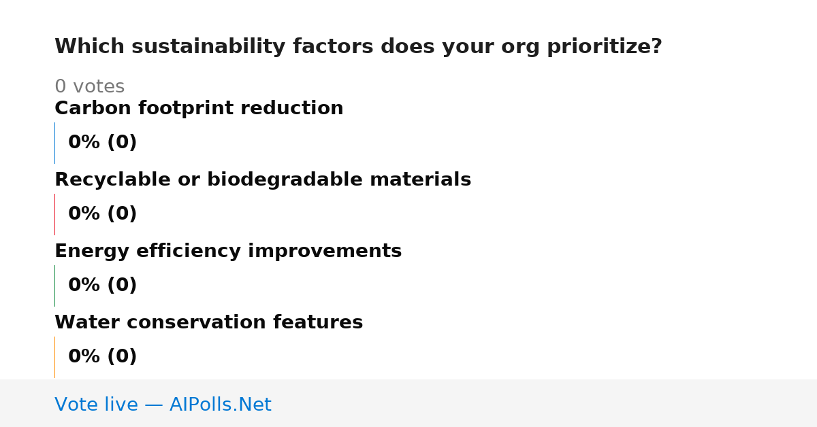Select the '0 votes' total count
The height and width of the screenshot is (427, 817).
[89, 87]
